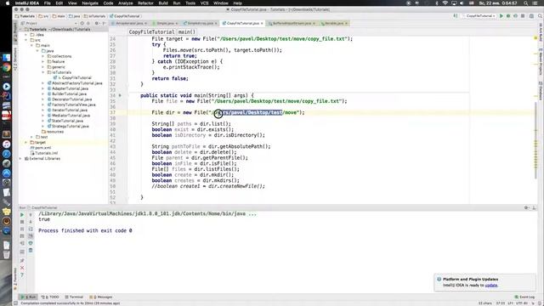Open Event Log in status bar
The width and height of the screenshot is (544, 306).
point(524,297)
